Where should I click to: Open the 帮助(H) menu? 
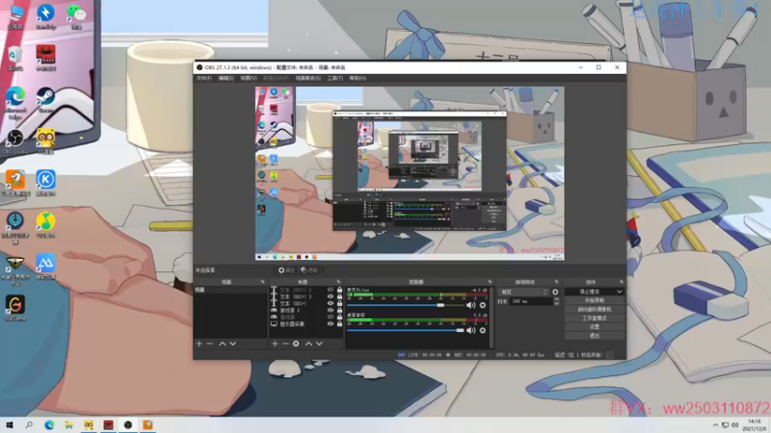358,78
